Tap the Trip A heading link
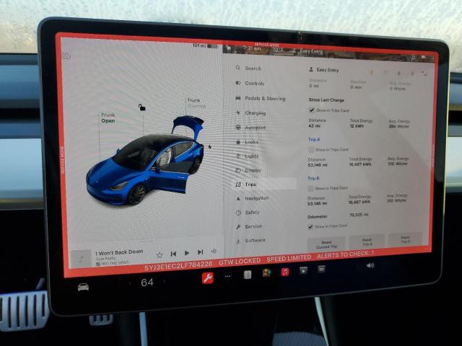462x346 pixels. coord(314,139)
